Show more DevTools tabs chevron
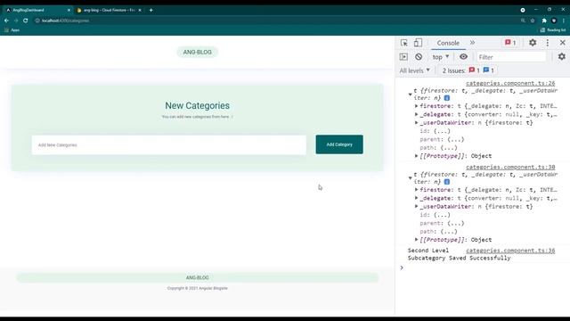This screenshot has height=321, width=570. pos(472,43)
